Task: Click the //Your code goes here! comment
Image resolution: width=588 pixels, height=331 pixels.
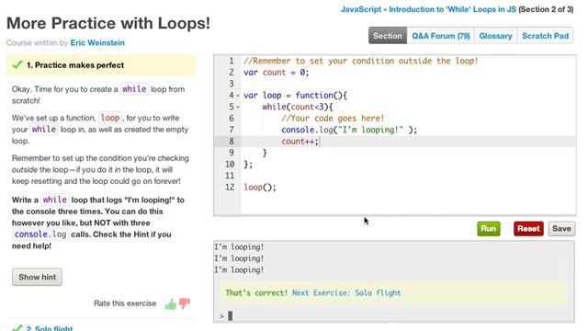Action: point(333,119)
